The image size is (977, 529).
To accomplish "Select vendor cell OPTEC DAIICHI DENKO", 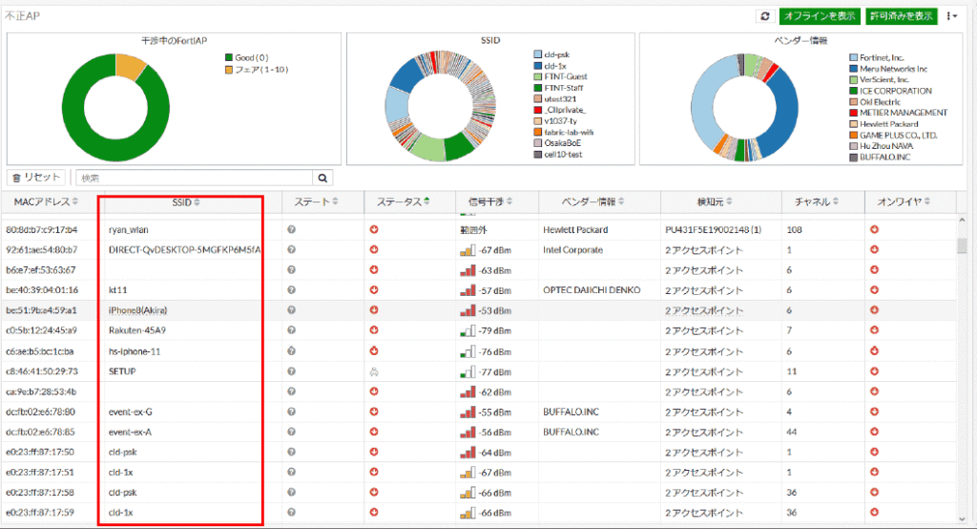I will click(x=592, y=290).
